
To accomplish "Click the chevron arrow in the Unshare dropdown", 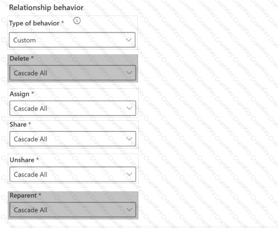I will (129, 174).
